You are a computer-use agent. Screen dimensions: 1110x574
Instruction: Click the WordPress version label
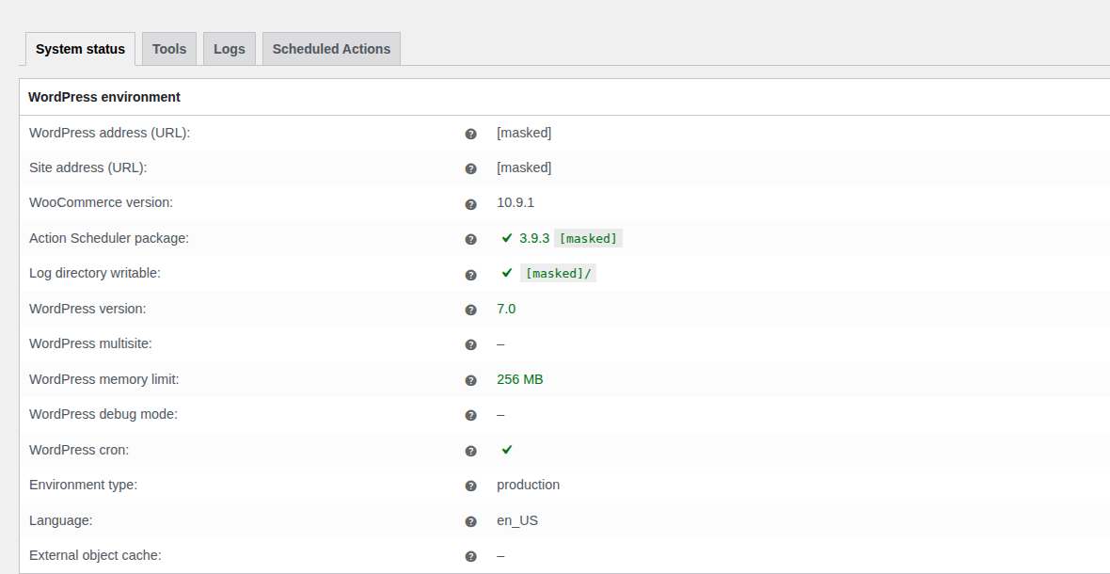coord(87,309)
